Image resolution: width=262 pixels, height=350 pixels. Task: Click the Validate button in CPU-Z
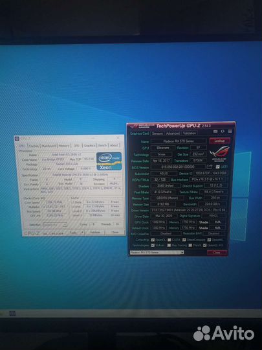(x=95, y=233)
